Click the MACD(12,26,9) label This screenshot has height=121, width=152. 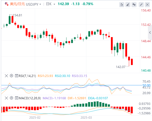point(30,98)
